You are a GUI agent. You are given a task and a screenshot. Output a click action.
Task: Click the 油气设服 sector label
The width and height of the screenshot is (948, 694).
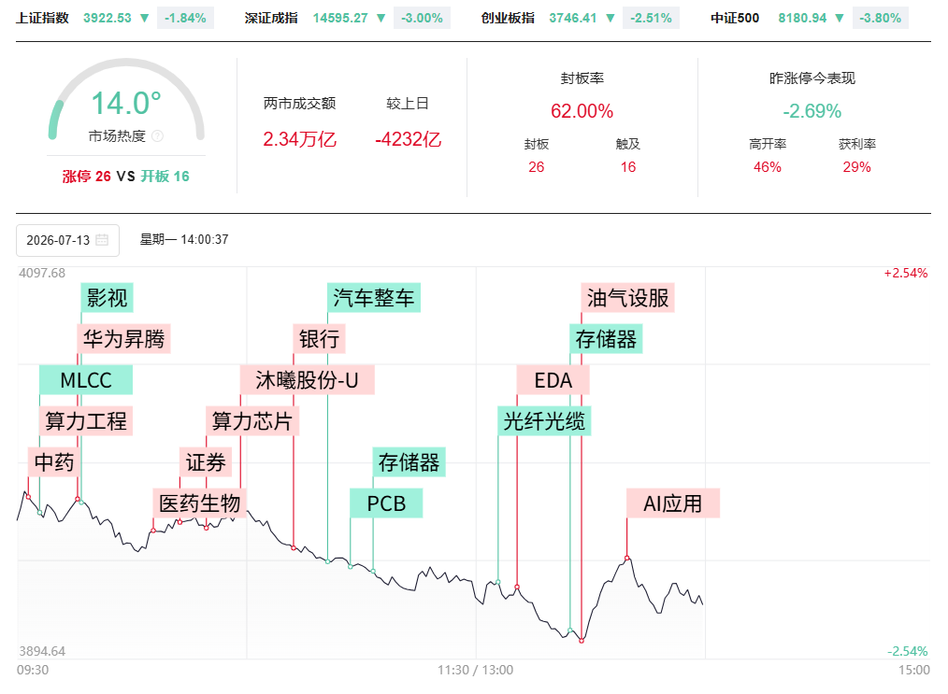point(627,298)
